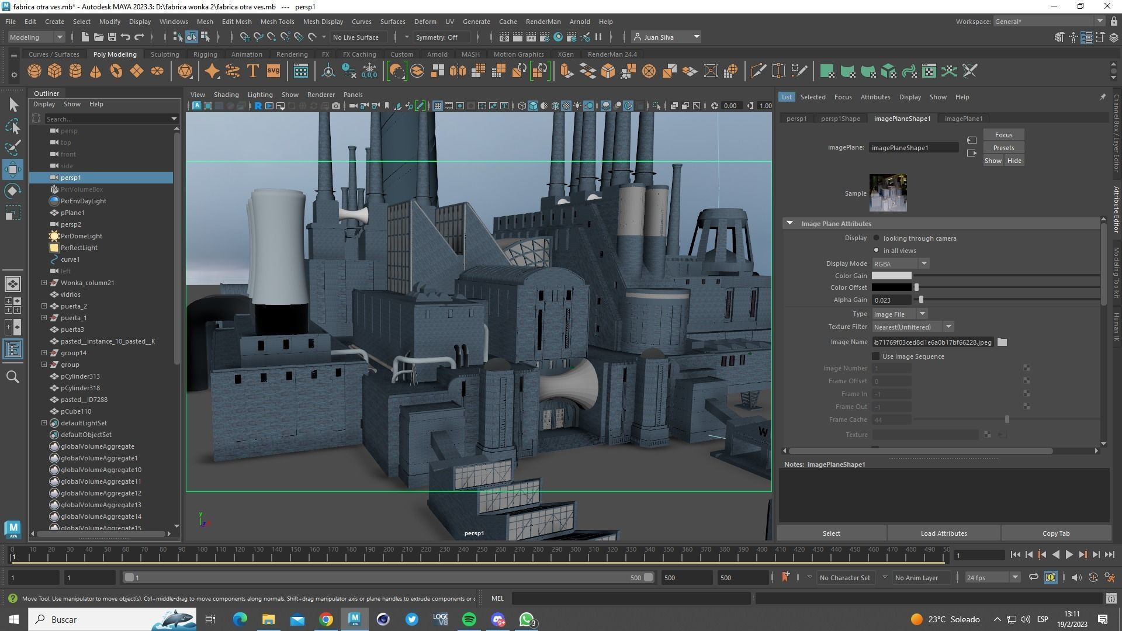Activate the Scale tool in toolbox
Image resolution: width=1122 pixels, height=631 pixels.
13,213
